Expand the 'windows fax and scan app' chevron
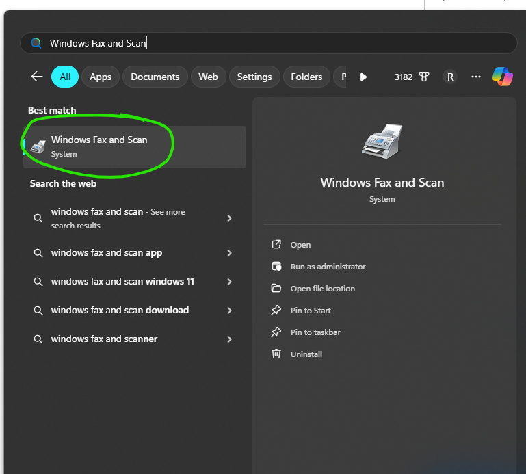The image size is (526, 474). 229,253
